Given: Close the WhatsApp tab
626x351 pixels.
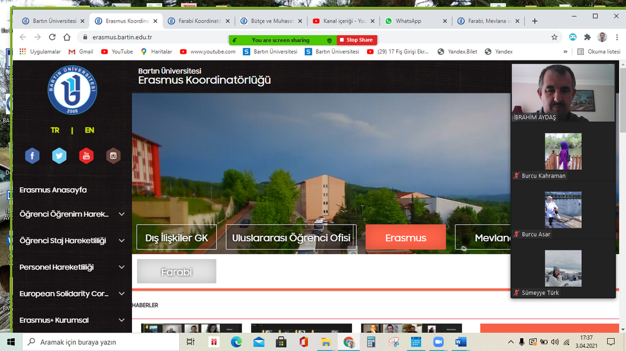Looking at the screenshot, I should pos(445,21).
